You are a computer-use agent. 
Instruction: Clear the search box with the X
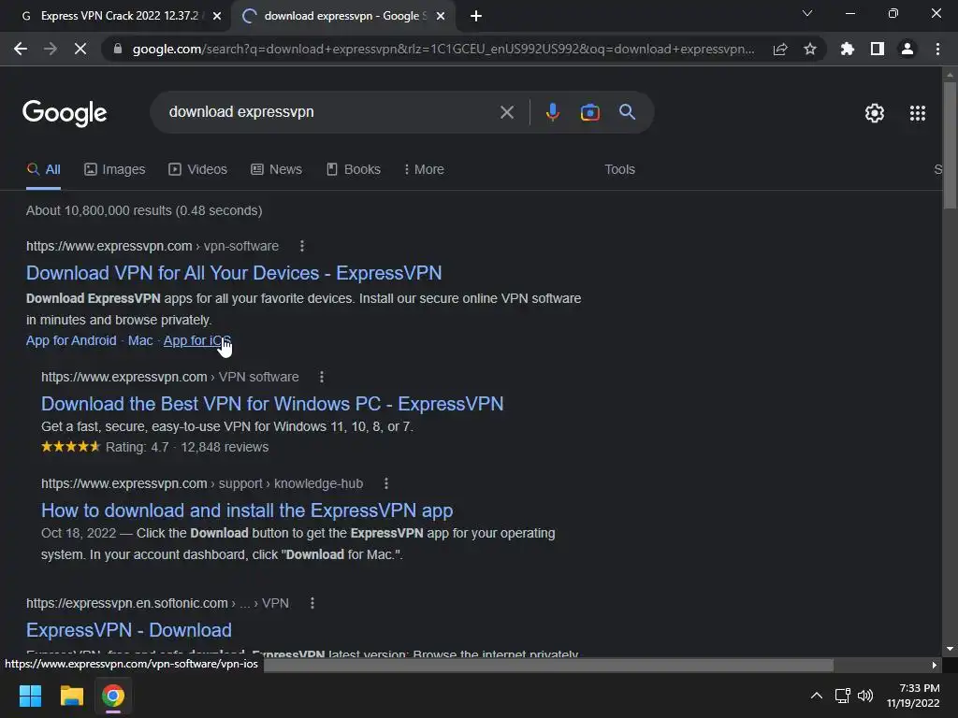506,112
